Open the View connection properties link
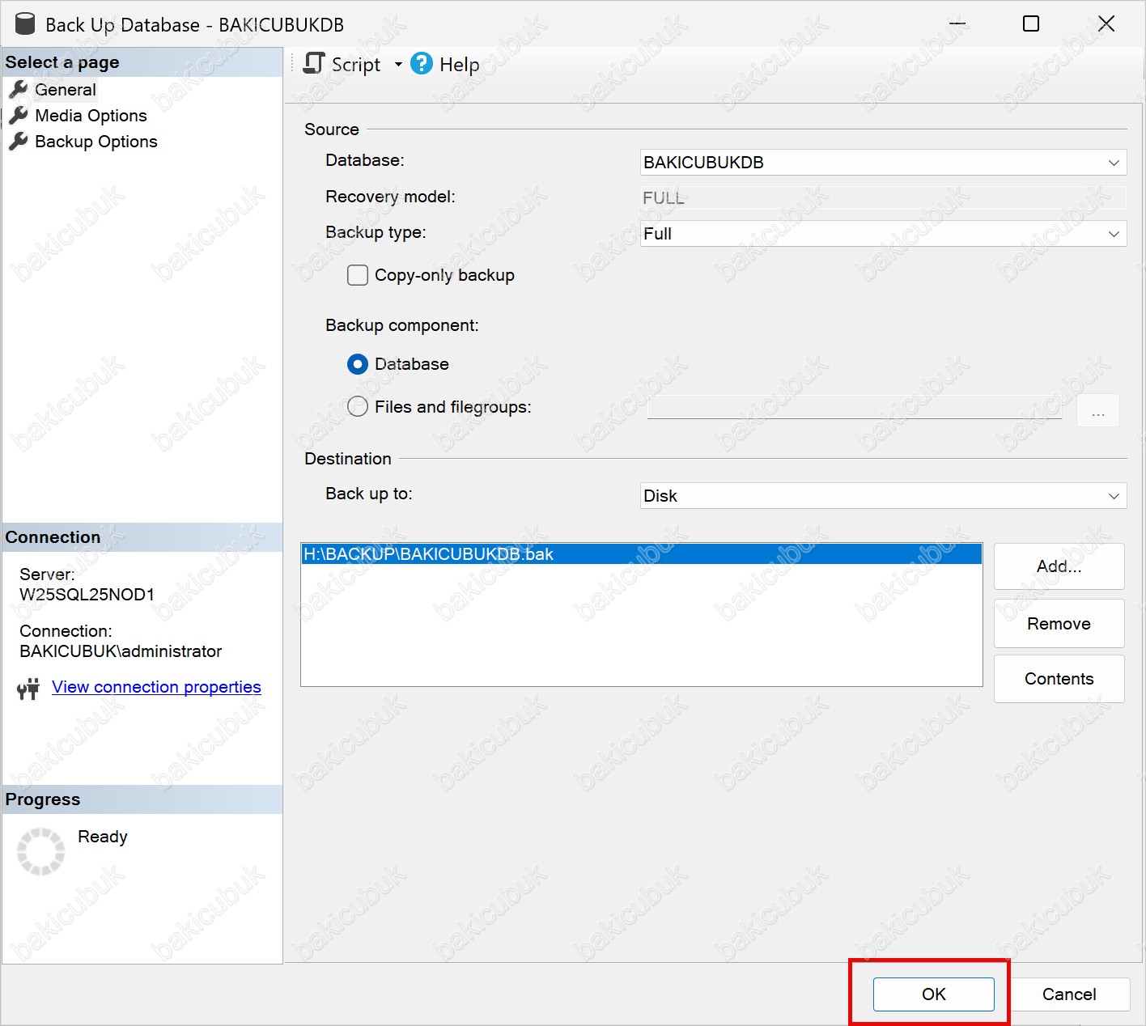1146x1026 pixels. pyautogui.click(x=156, y=687)
